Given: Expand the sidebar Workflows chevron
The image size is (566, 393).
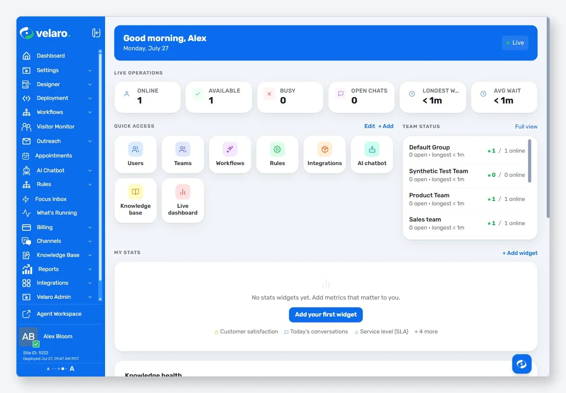Looking at the screenshot, I should click(x=90, y=112).
